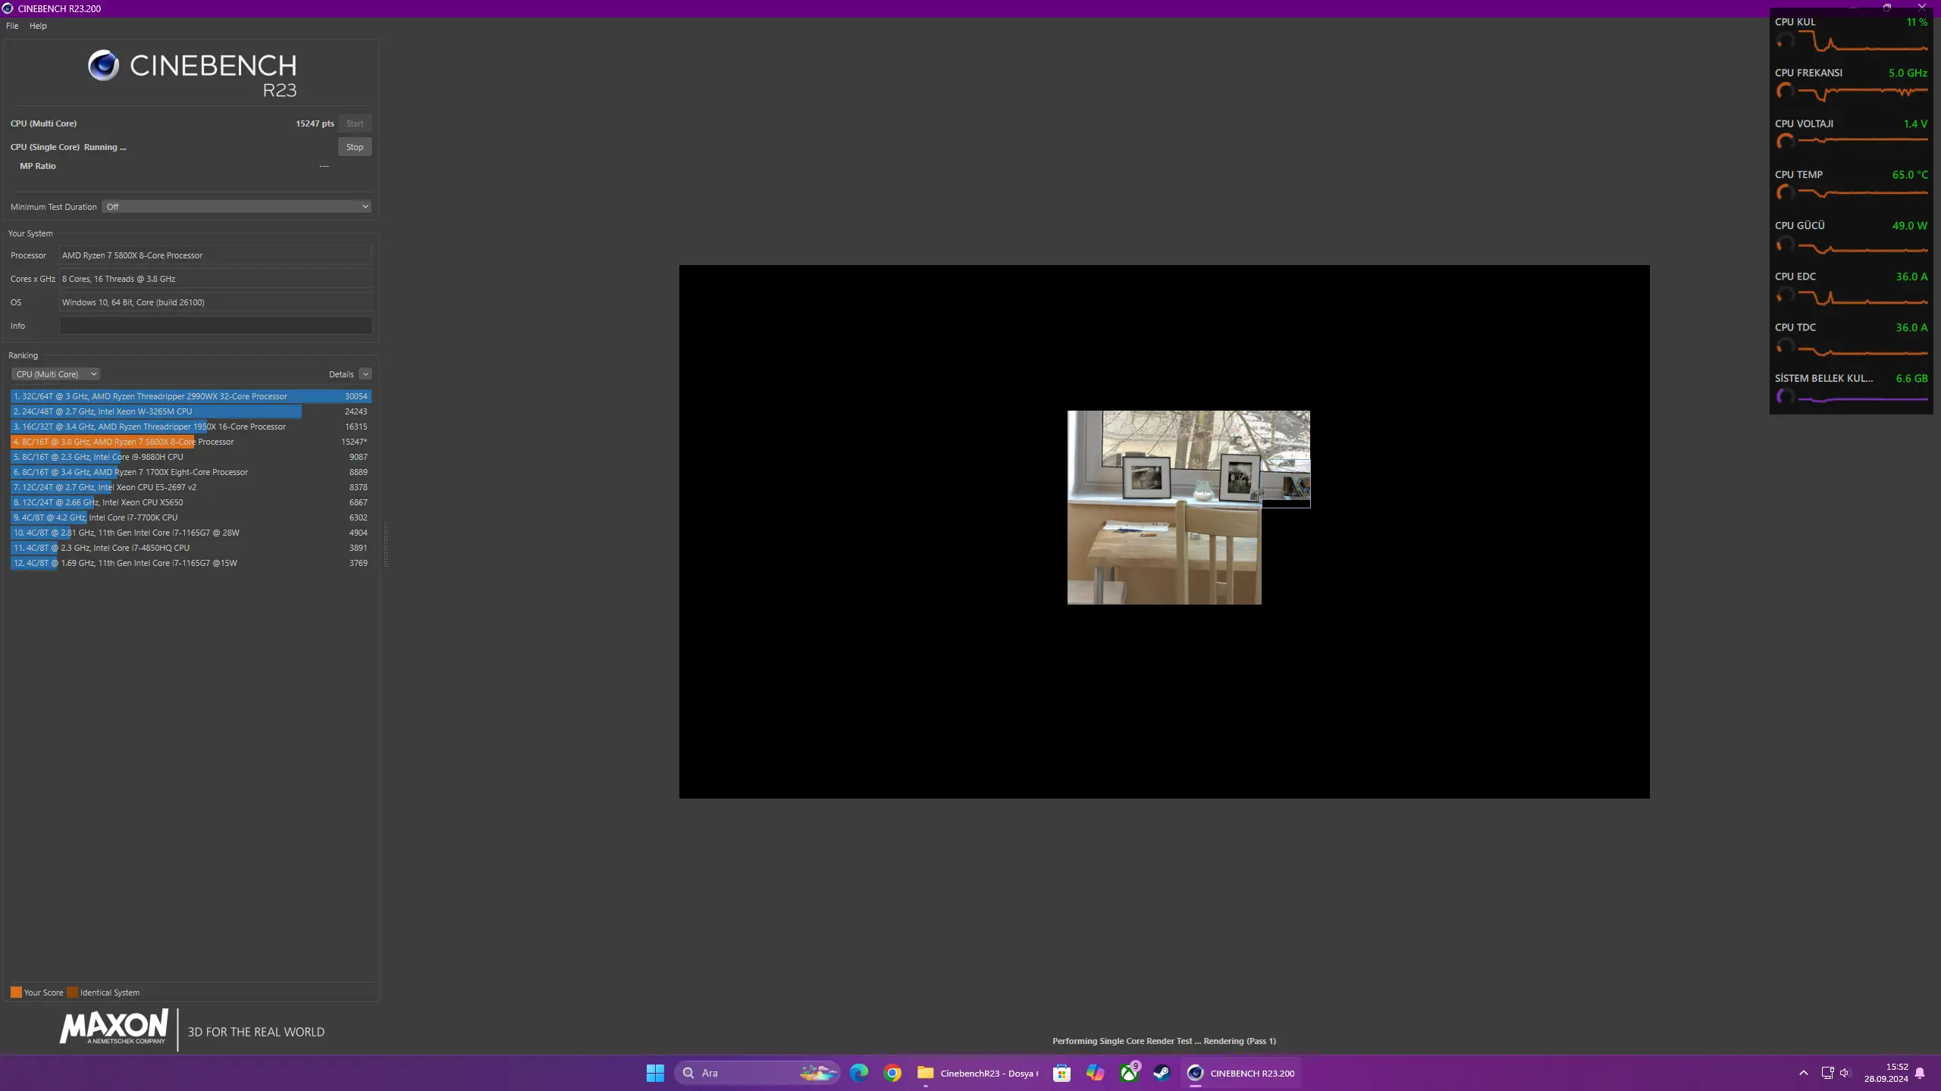The image size is (1941, 1091).
Task: Open network status tray icon
Action: point(1827,1073)
